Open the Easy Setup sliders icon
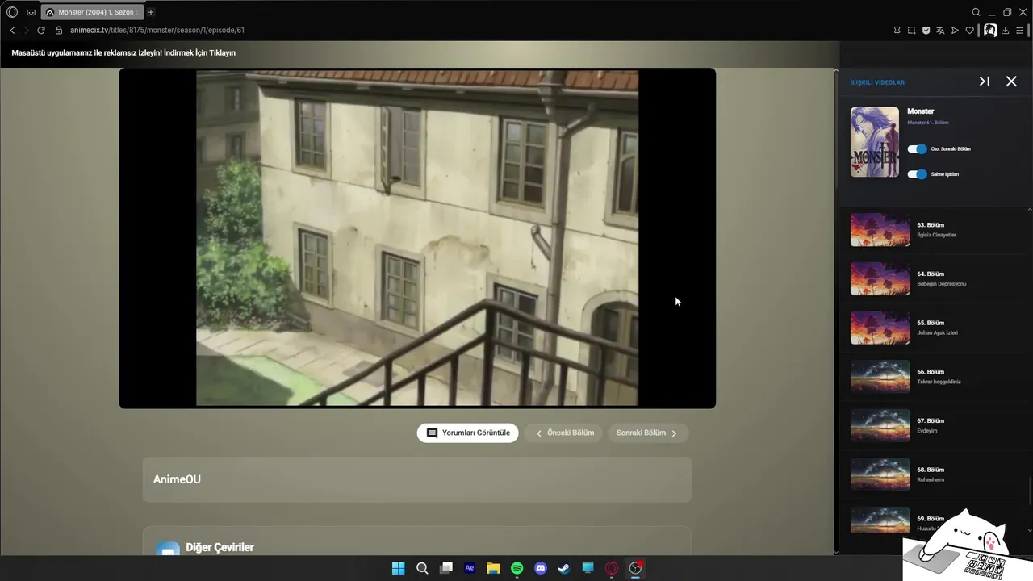1033x581 pixels. (x=1020, y=31)
